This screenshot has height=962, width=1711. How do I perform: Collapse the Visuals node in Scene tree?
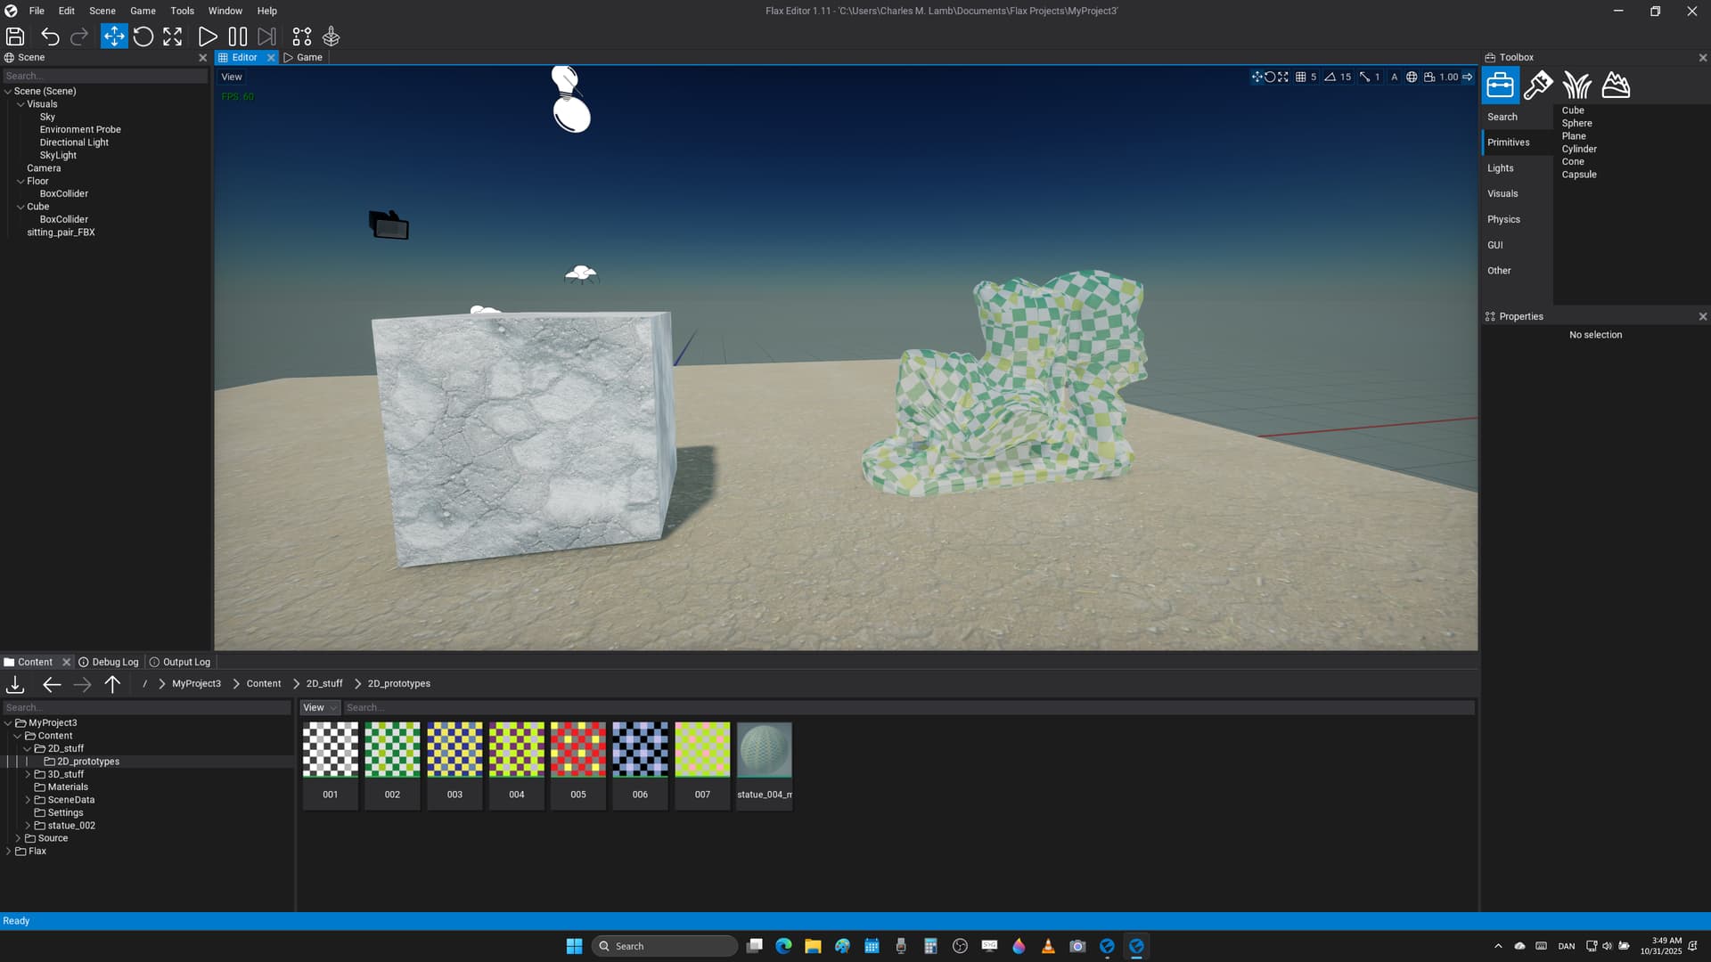[20, 104]
